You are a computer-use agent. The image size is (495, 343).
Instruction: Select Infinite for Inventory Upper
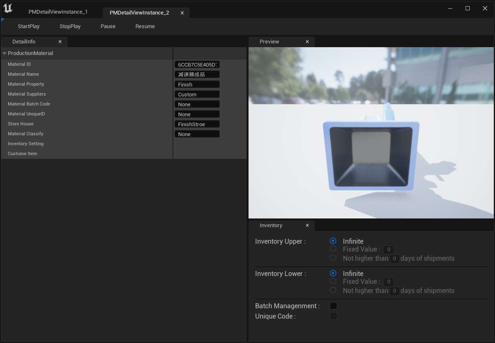coord(333,241)
